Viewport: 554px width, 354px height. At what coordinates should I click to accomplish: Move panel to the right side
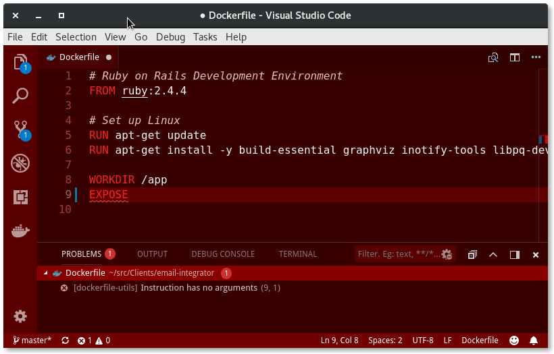click(x=514, y=255)
